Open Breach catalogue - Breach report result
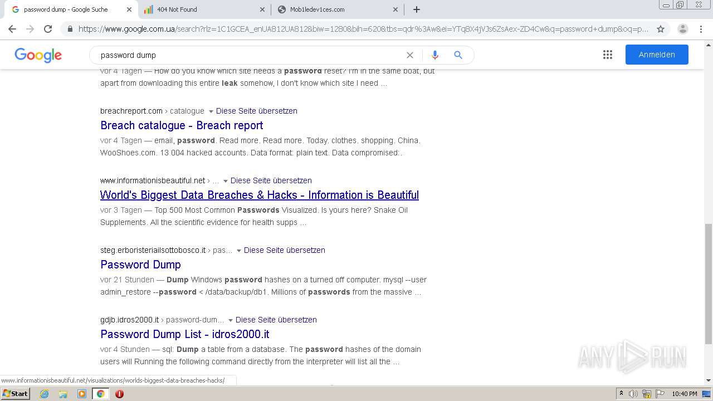This screenshot has height=401, width=713. (182, 125)
